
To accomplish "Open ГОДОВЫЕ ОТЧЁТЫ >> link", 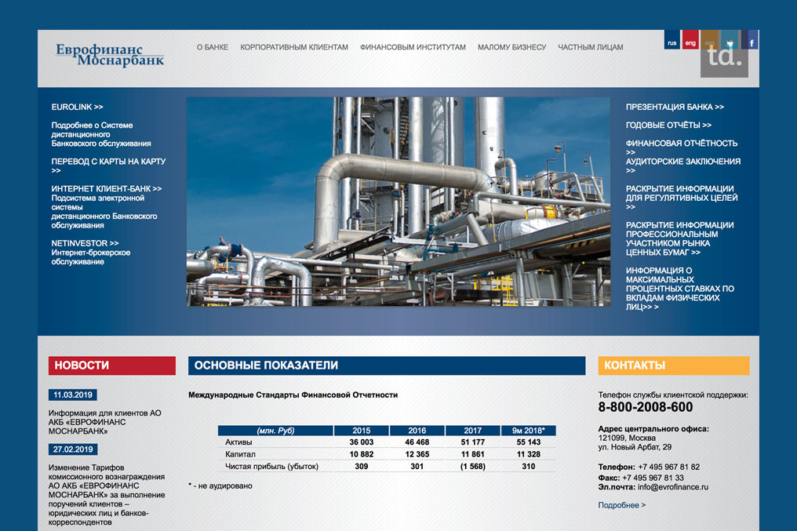I will click(668, 125).
